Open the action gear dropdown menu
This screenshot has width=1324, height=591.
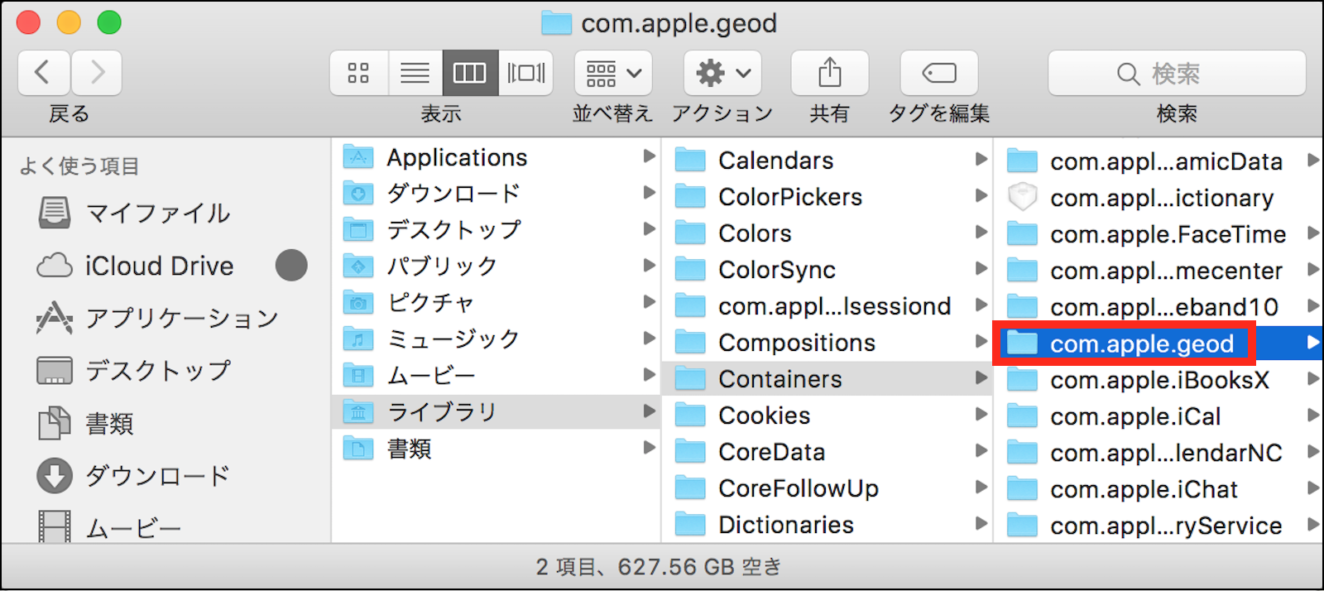[x=722, y=74]
